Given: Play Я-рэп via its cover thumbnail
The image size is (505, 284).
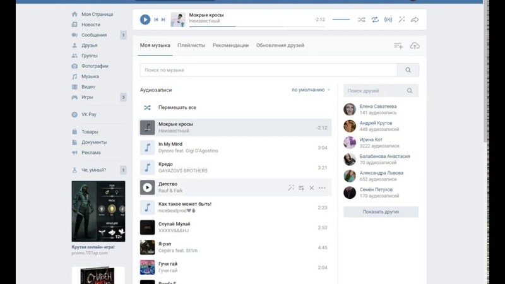Looking at the screenshot, I should (x=147, y=247).
